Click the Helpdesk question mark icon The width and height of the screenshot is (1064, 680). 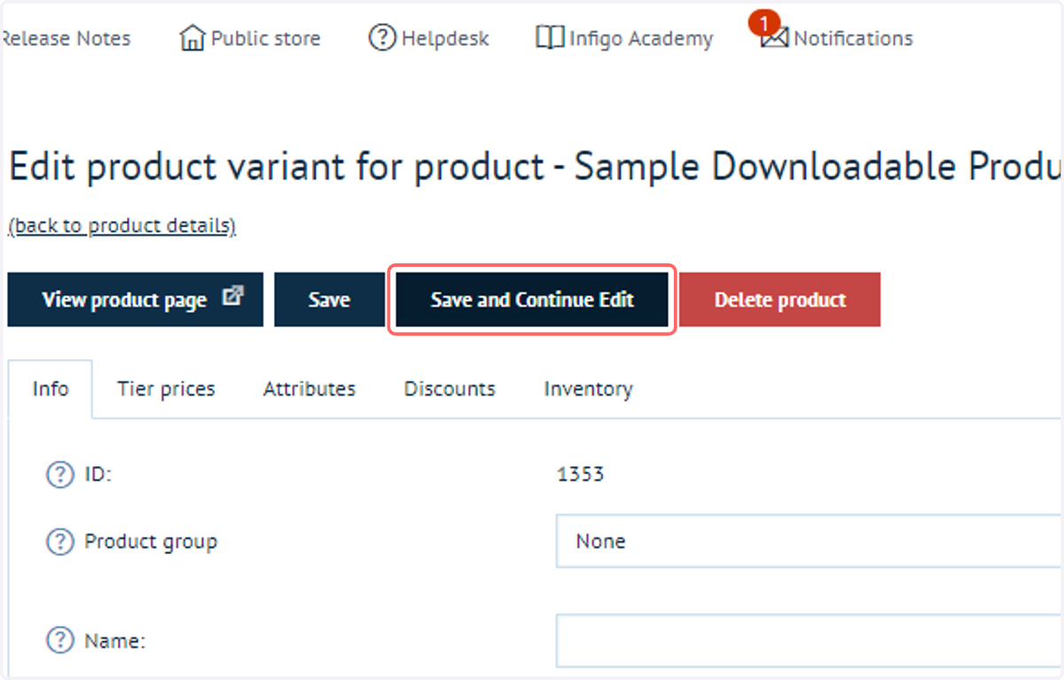tap(382, 38)
